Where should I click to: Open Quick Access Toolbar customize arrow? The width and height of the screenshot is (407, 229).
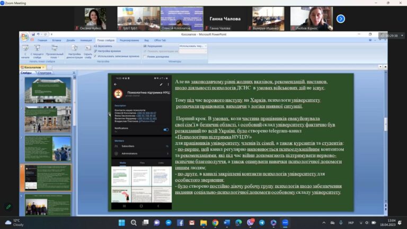[52, 34]
